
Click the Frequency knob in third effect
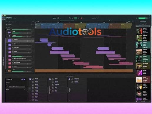tap(72, 79)
